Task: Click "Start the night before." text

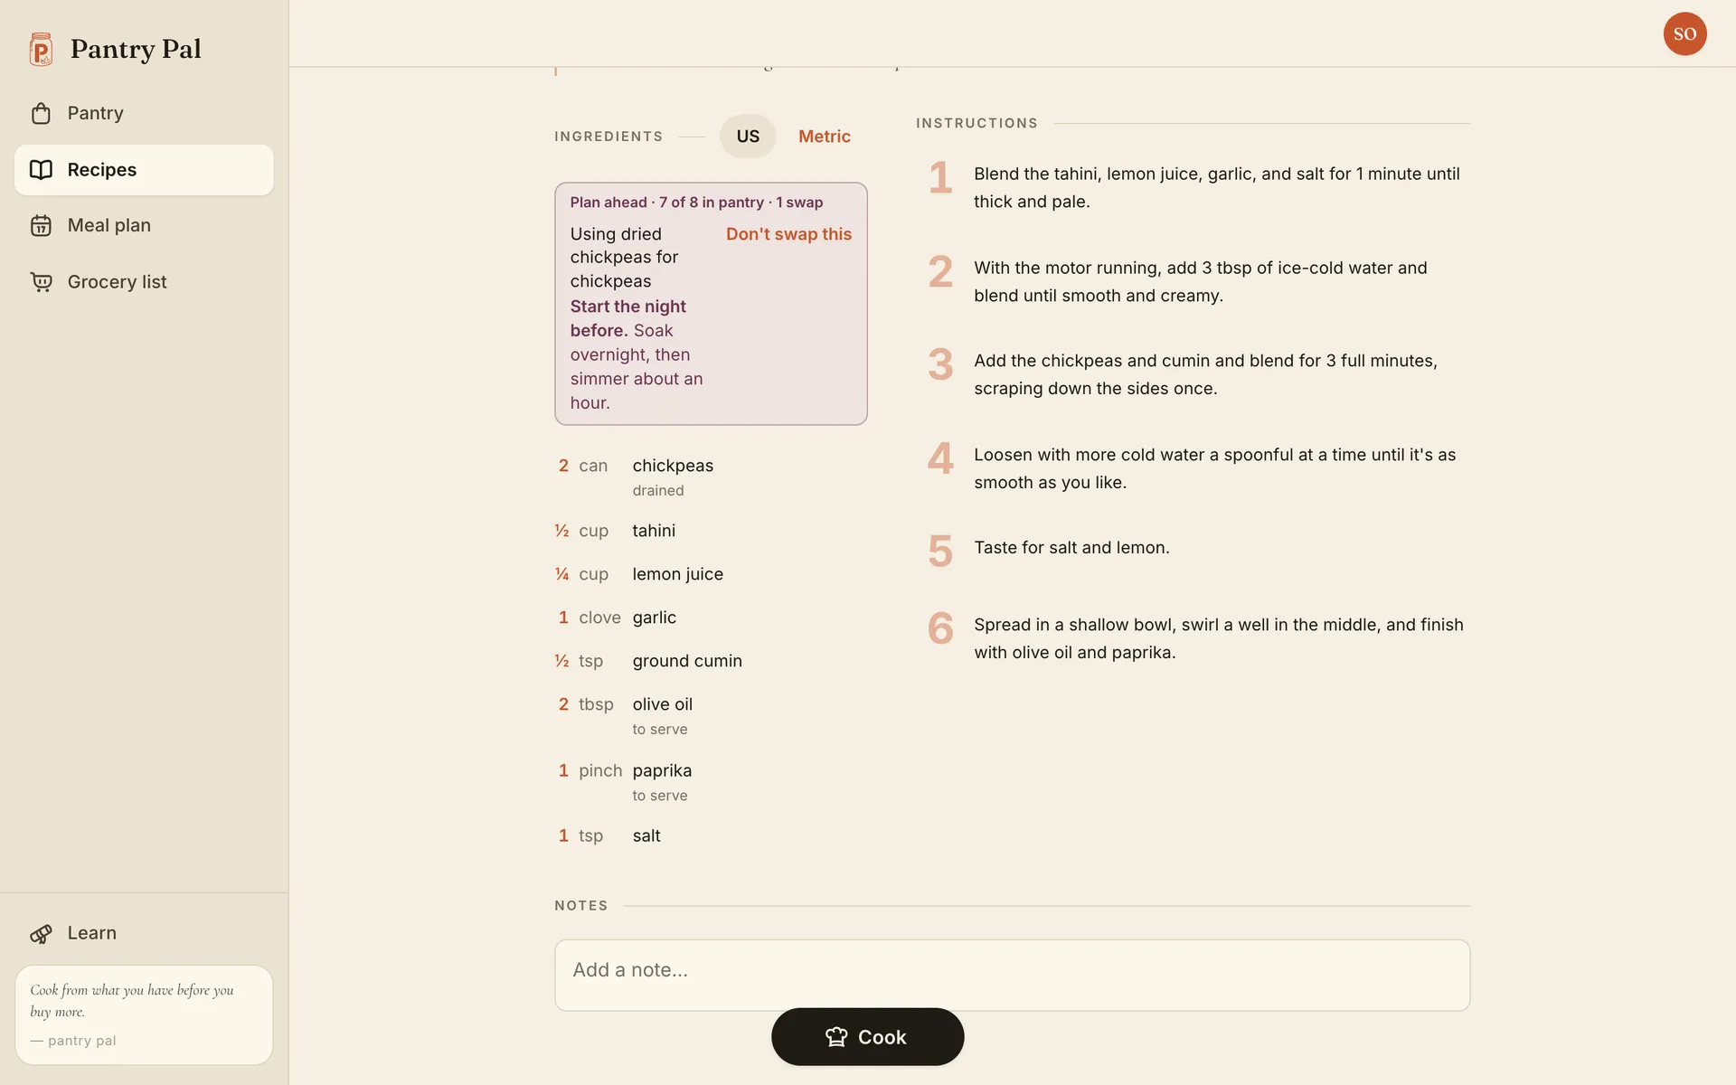Action: tap(627, 318)
